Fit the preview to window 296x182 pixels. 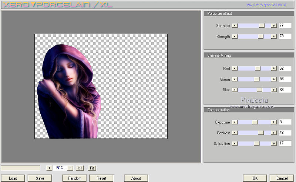pyautogui.click(x=92, y=168)
